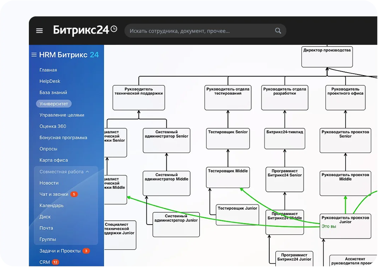This screenshot has width=378, height=267.
Task: Click the magnifier search icon
Action: click(x=278, y=31)
